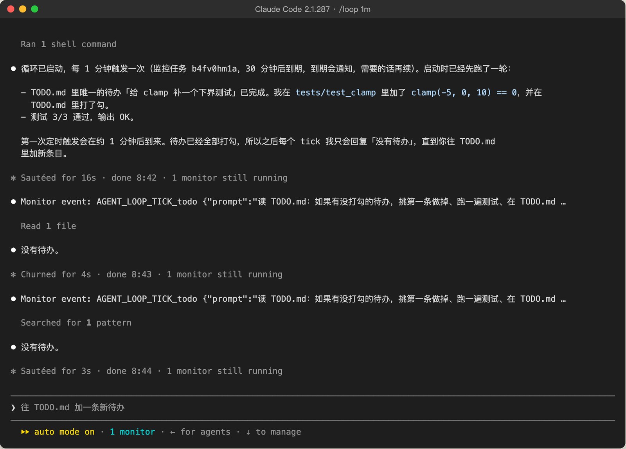Click the window title Claude Code 2.1.287

tap(292, 9)
